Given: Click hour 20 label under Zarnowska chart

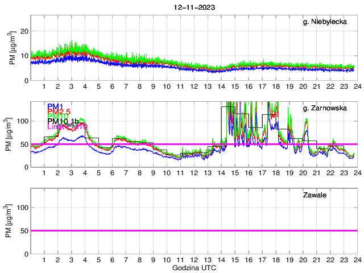Looking at the screenshot, I should click(303, 173).
